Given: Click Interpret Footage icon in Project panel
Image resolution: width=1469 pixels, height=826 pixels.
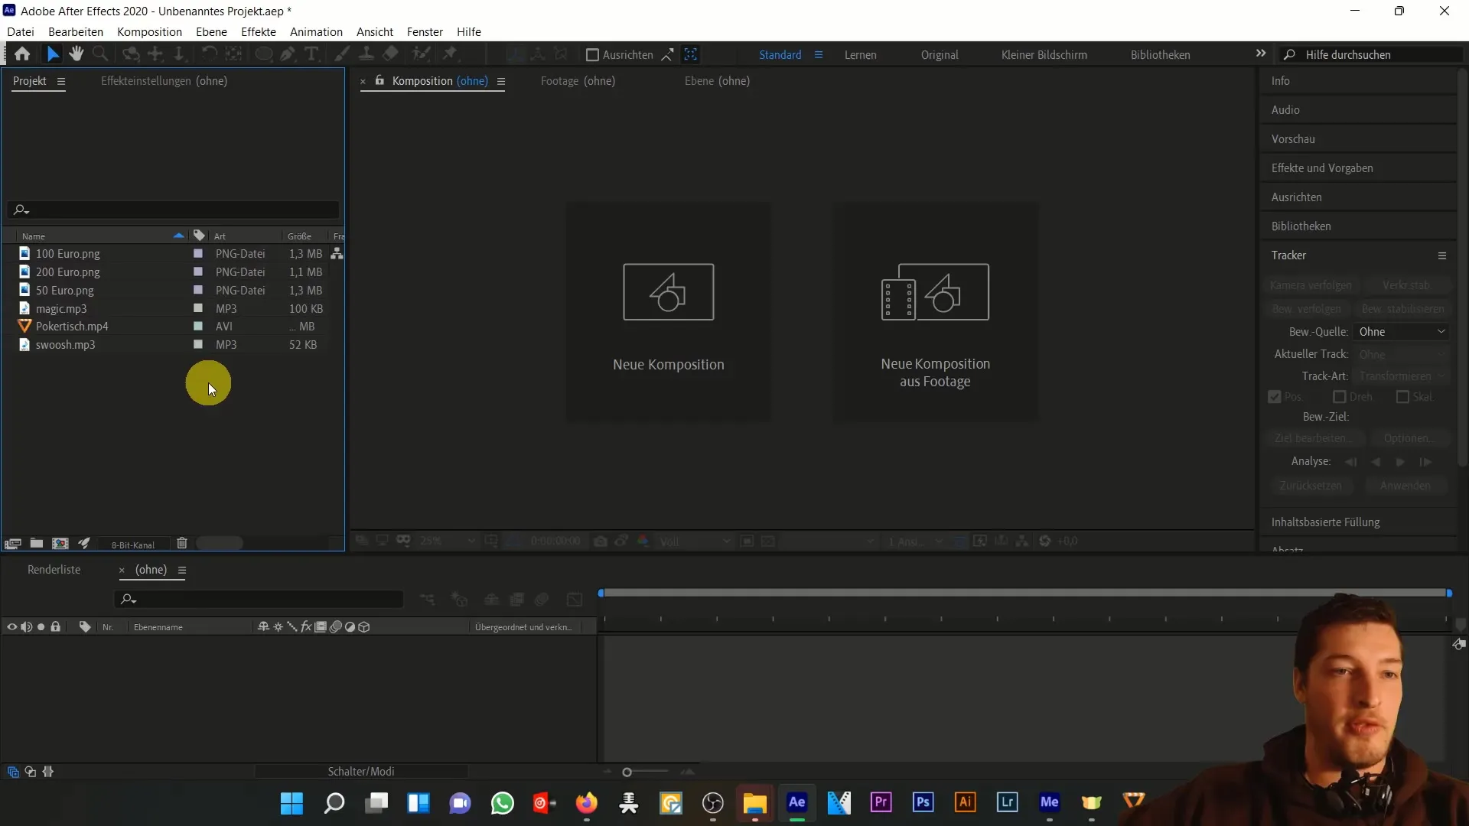Looking at the screenshot, I should coord(12,544).
